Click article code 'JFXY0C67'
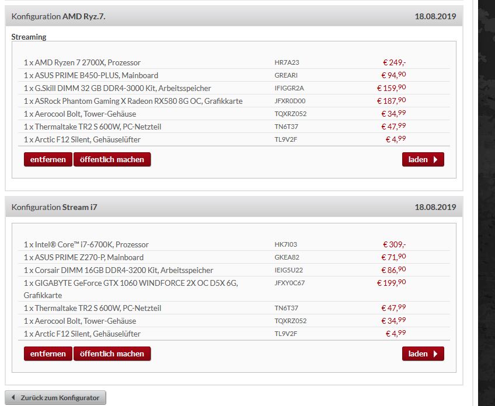 (x=290, y=283)
